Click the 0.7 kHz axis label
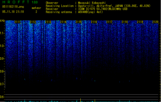Viewport: 161px width, 102px height. [x=2, y=84]
